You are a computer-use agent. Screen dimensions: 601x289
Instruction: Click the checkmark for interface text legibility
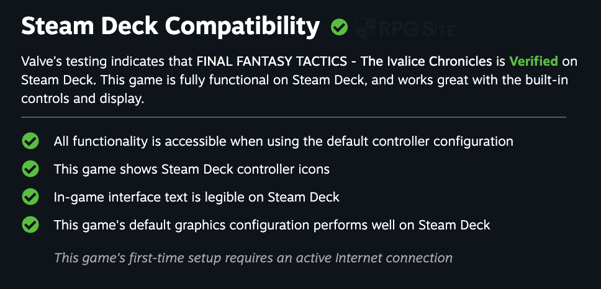(x=30, y=197)
